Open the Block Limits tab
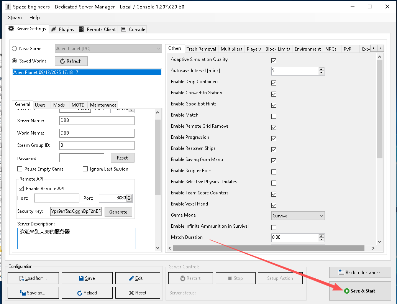This screenshot has width=397, height=304. click(277, 49)
